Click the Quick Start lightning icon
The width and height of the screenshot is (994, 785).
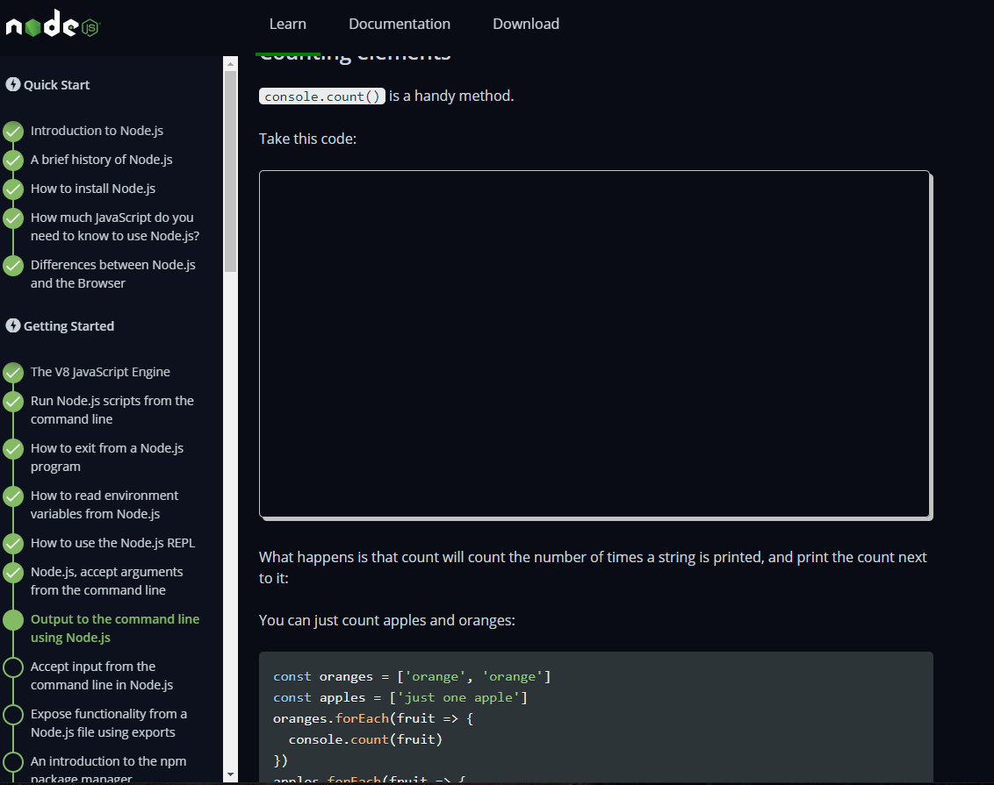click(12, 84)
